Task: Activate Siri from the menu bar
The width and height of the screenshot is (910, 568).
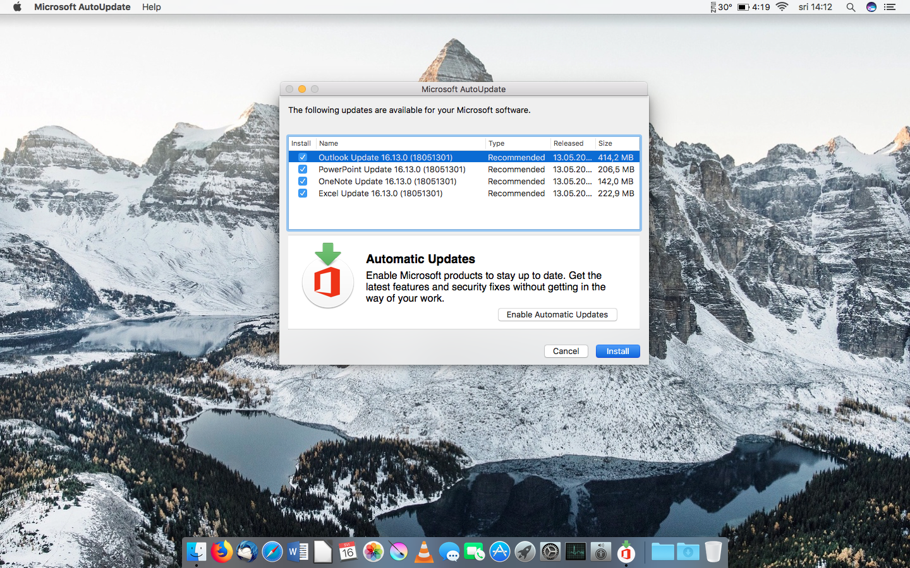Action: click(871, 7)
